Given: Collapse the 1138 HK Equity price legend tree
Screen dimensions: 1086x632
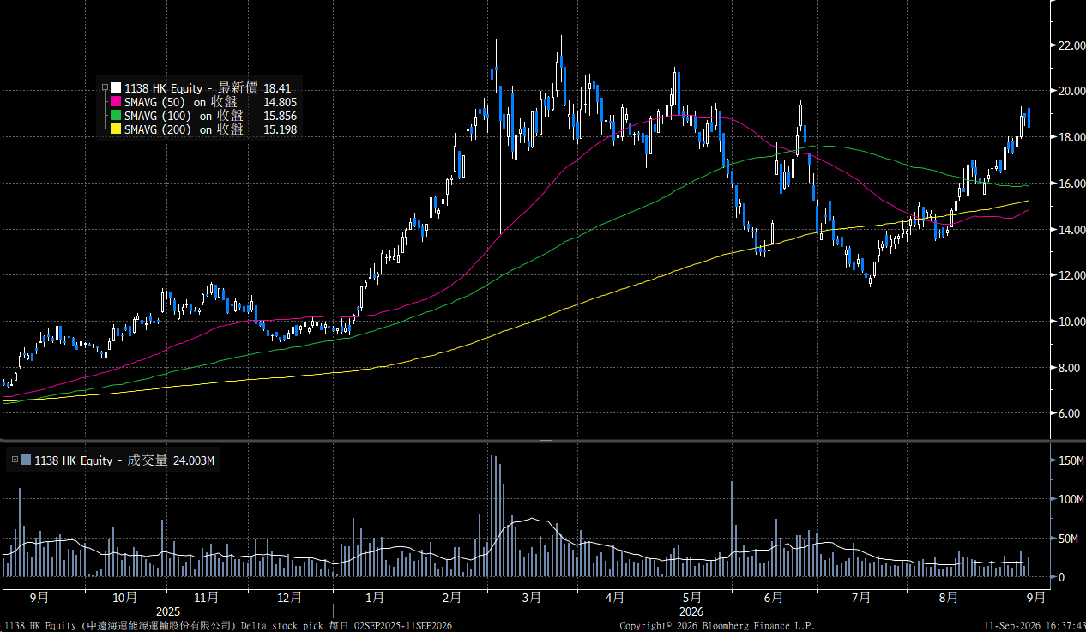Looking at the screenshot, I should pyautogui.click(x=105, y=88).
